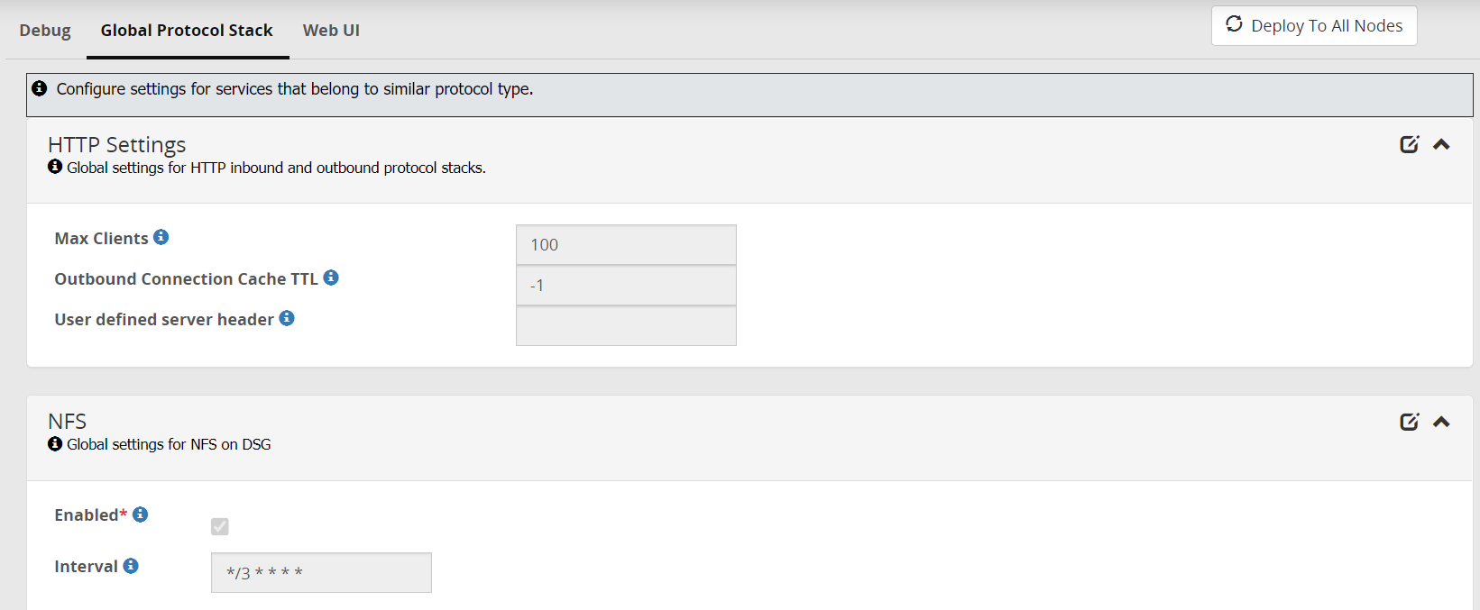The image size is (1480, 610).
Task: Click the info icon beside HTTP description
Action: click(55, 168)
